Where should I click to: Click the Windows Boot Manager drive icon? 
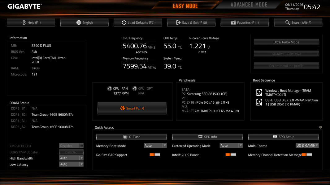pyautogui.click(x=259, y=92)
